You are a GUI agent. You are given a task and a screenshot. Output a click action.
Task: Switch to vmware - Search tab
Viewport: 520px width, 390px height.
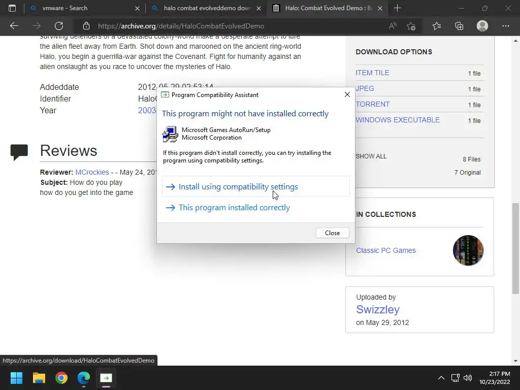[x=84, y=8]
